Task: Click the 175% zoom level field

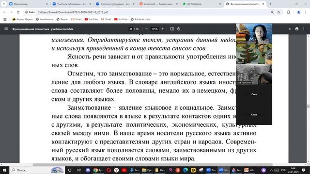Action: [x=155, y=29]
